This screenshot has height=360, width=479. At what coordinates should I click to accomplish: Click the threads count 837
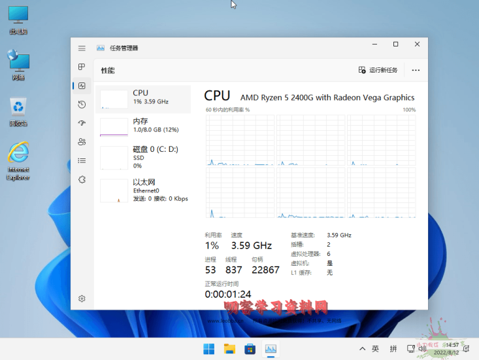(x=234, y=270)
